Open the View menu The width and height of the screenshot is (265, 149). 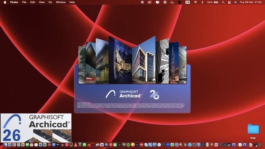click(x=41, y=2)
